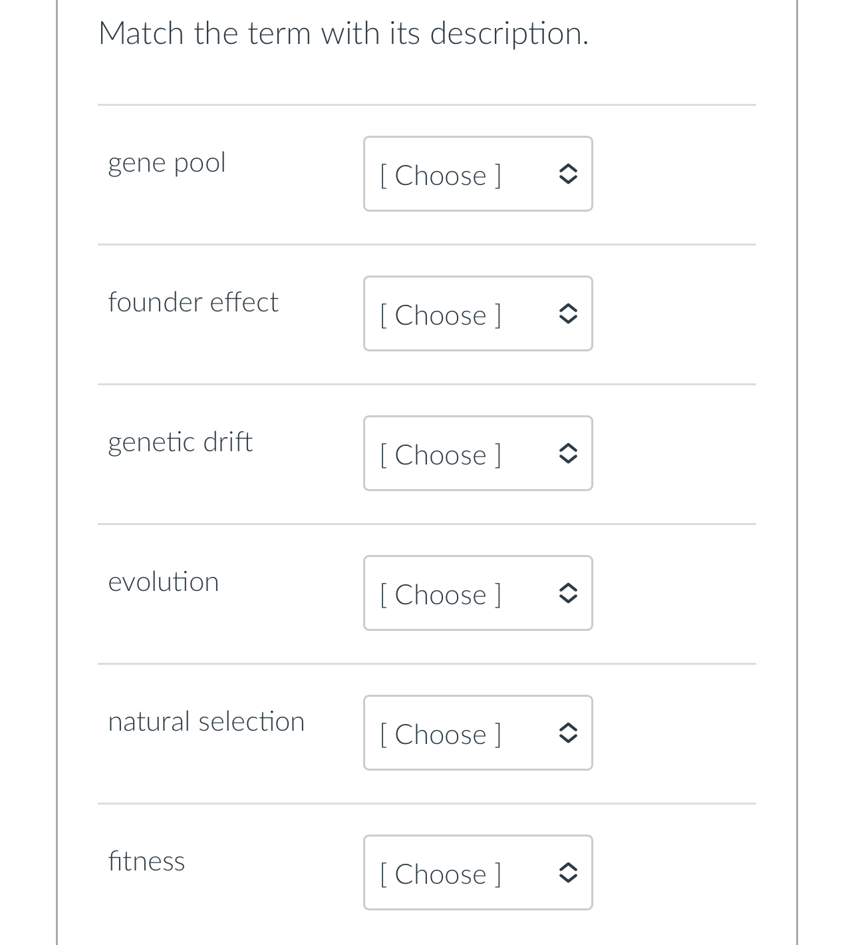The image size is (854, 945).
Task: Open the genetic drift answer dropdown
Action: click(478, 454)
